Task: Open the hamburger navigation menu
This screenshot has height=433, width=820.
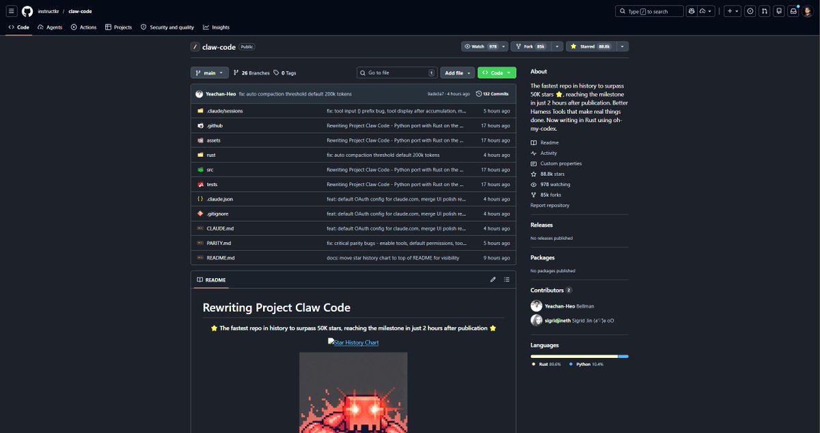Action: [x=12, y=11]
